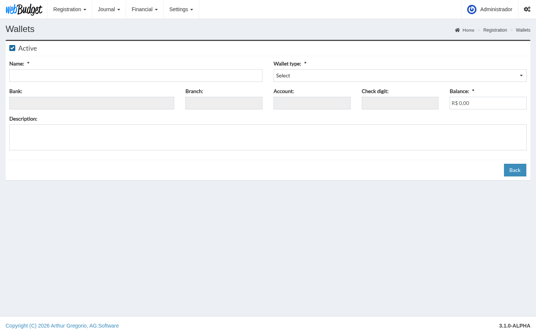Click the Bank input field
Viewport: 536px width, 335px height.
click(92, 103)
